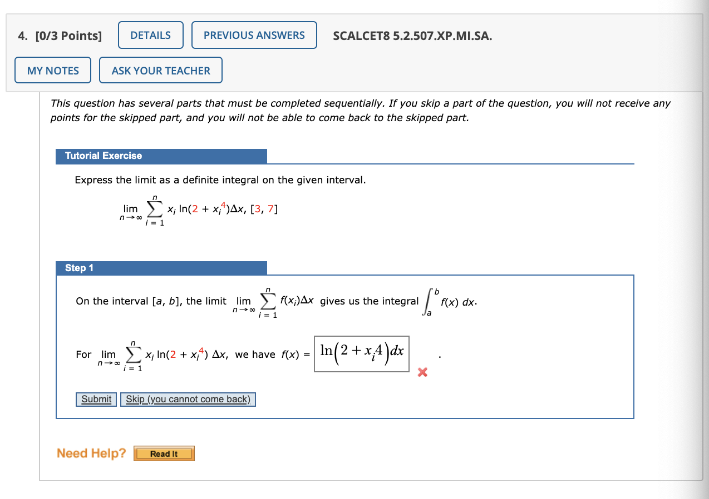The height and width of the screenshot is (499, 709).
Task: View PREVIOUS ANSWERS for question 4
Action: point(254,34)
